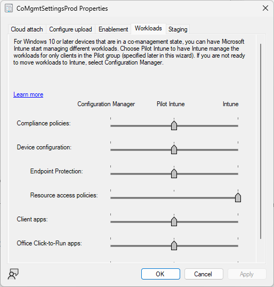Click the Device configuration label
Viewport: 274px width, 287px height.
pos(44,147)
